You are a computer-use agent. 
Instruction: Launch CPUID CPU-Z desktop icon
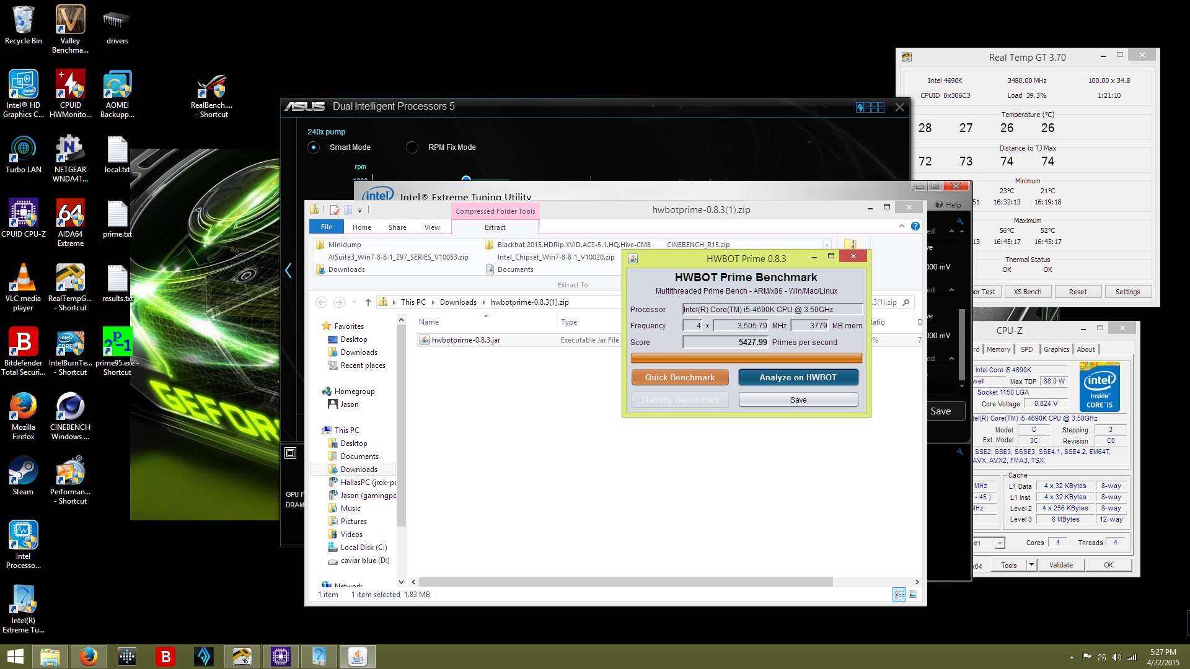click(24, 218)
